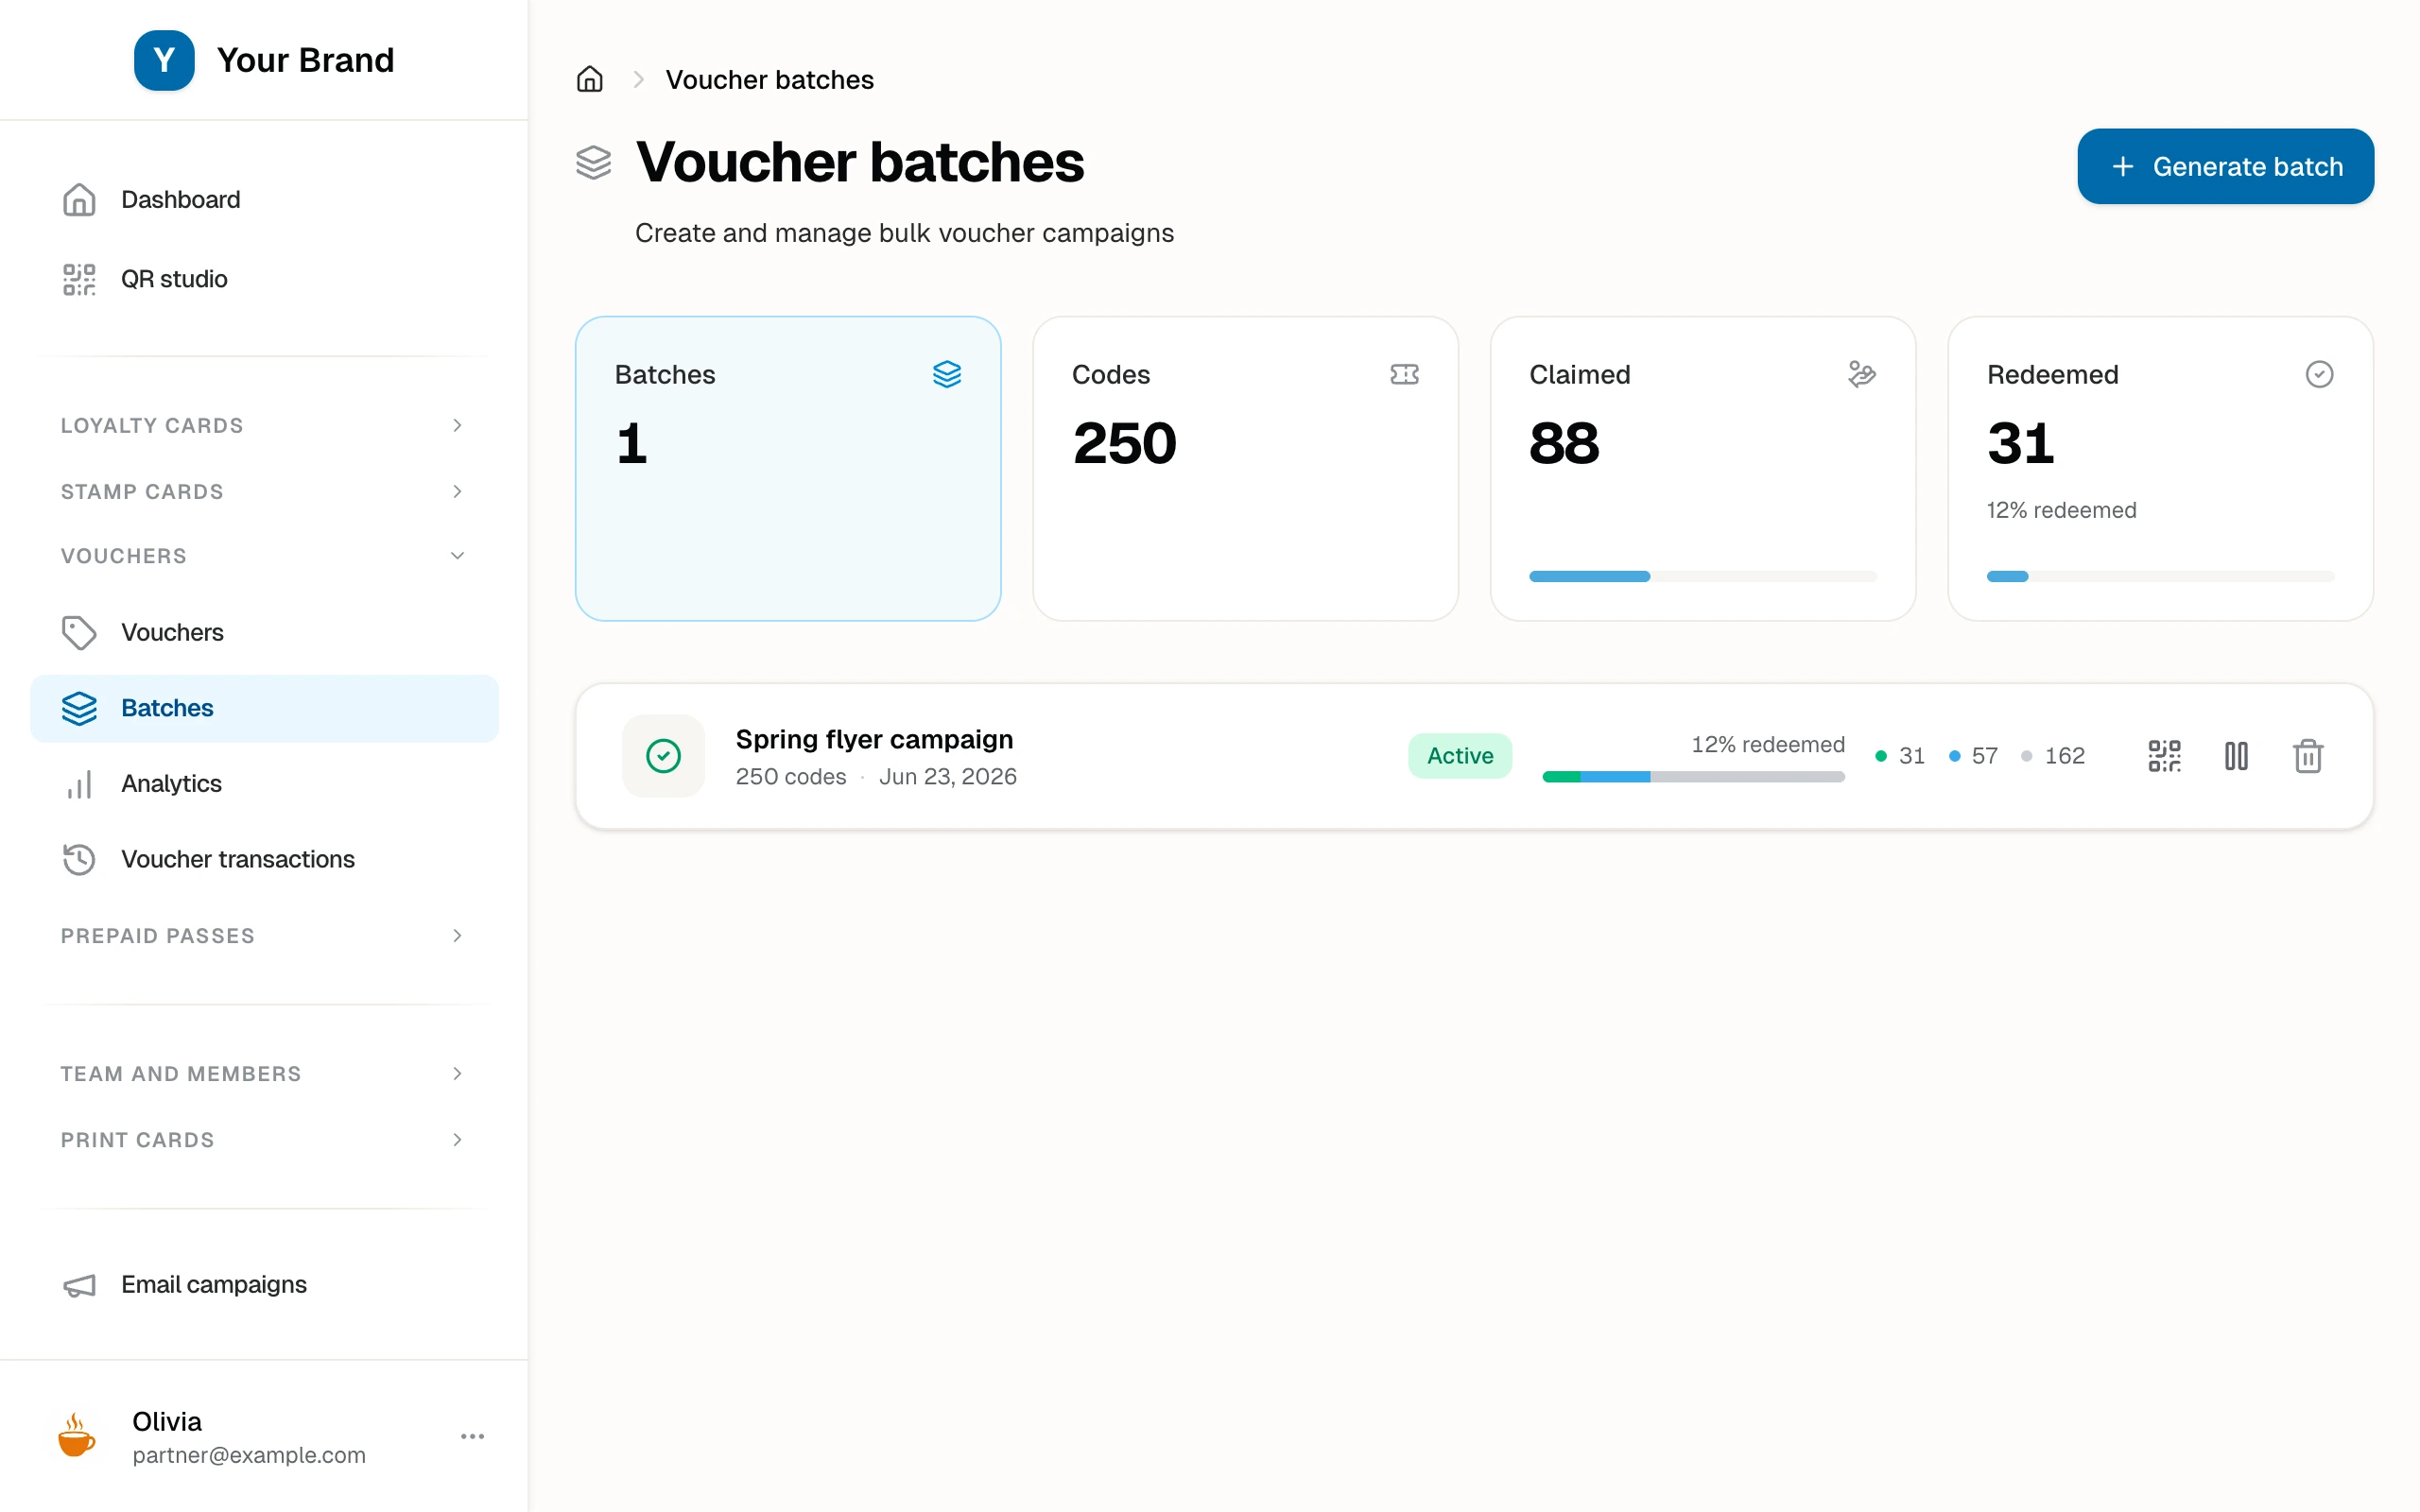Expand the Print Cards section
The width and height of the screenshot is (2420, 1512).
(264, 1140)
